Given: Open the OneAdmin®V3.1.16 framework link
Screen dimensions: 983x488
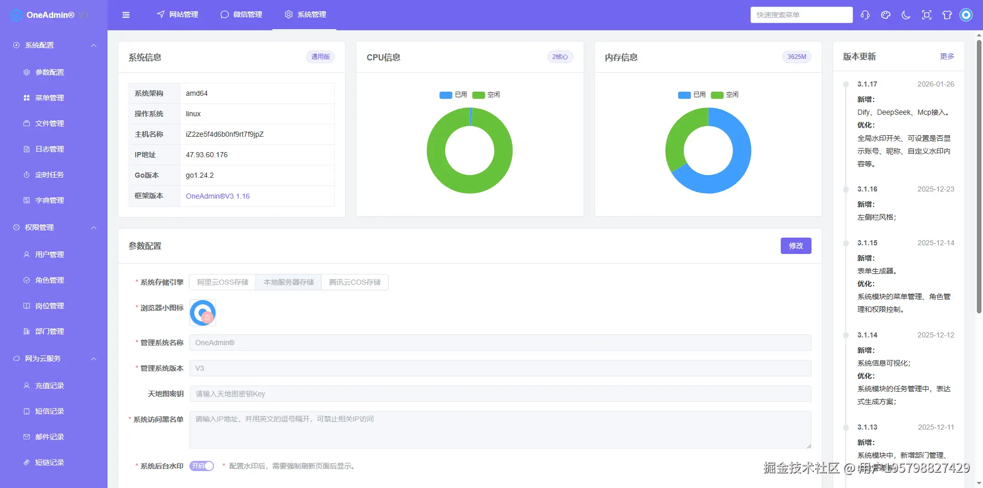Looking at the screenshot, I should 218,196.
